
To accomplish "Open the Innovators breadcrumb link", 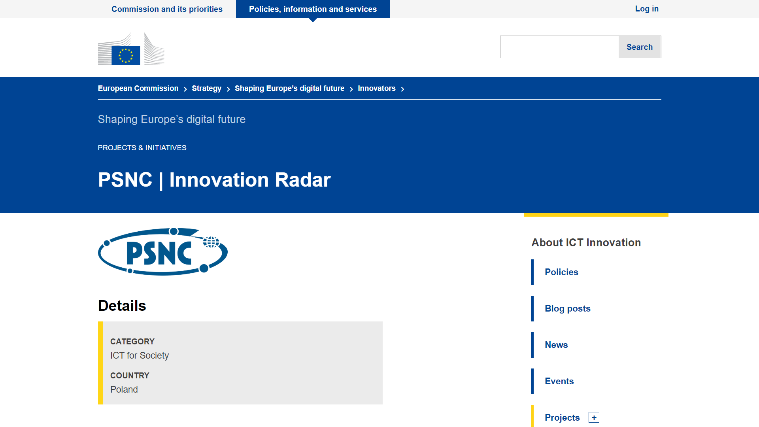I will click(x=376, y=89).
